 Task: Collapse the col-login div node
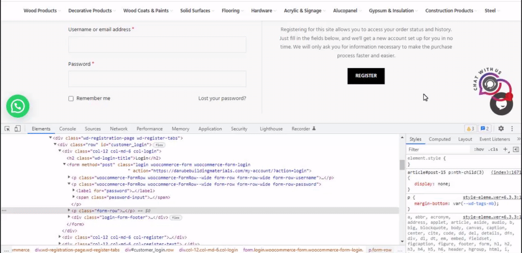(60, 151)
